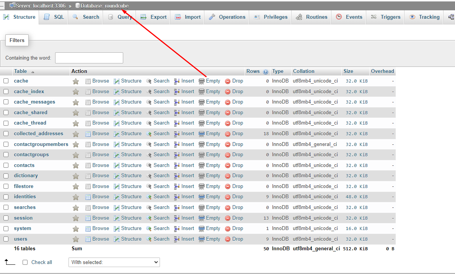455x277 pixels.
Task: Click the Events clock icon
Action: tap(339, 17)
